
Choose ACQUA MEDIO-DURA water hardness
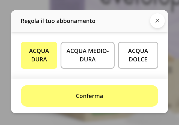point(87,55)
